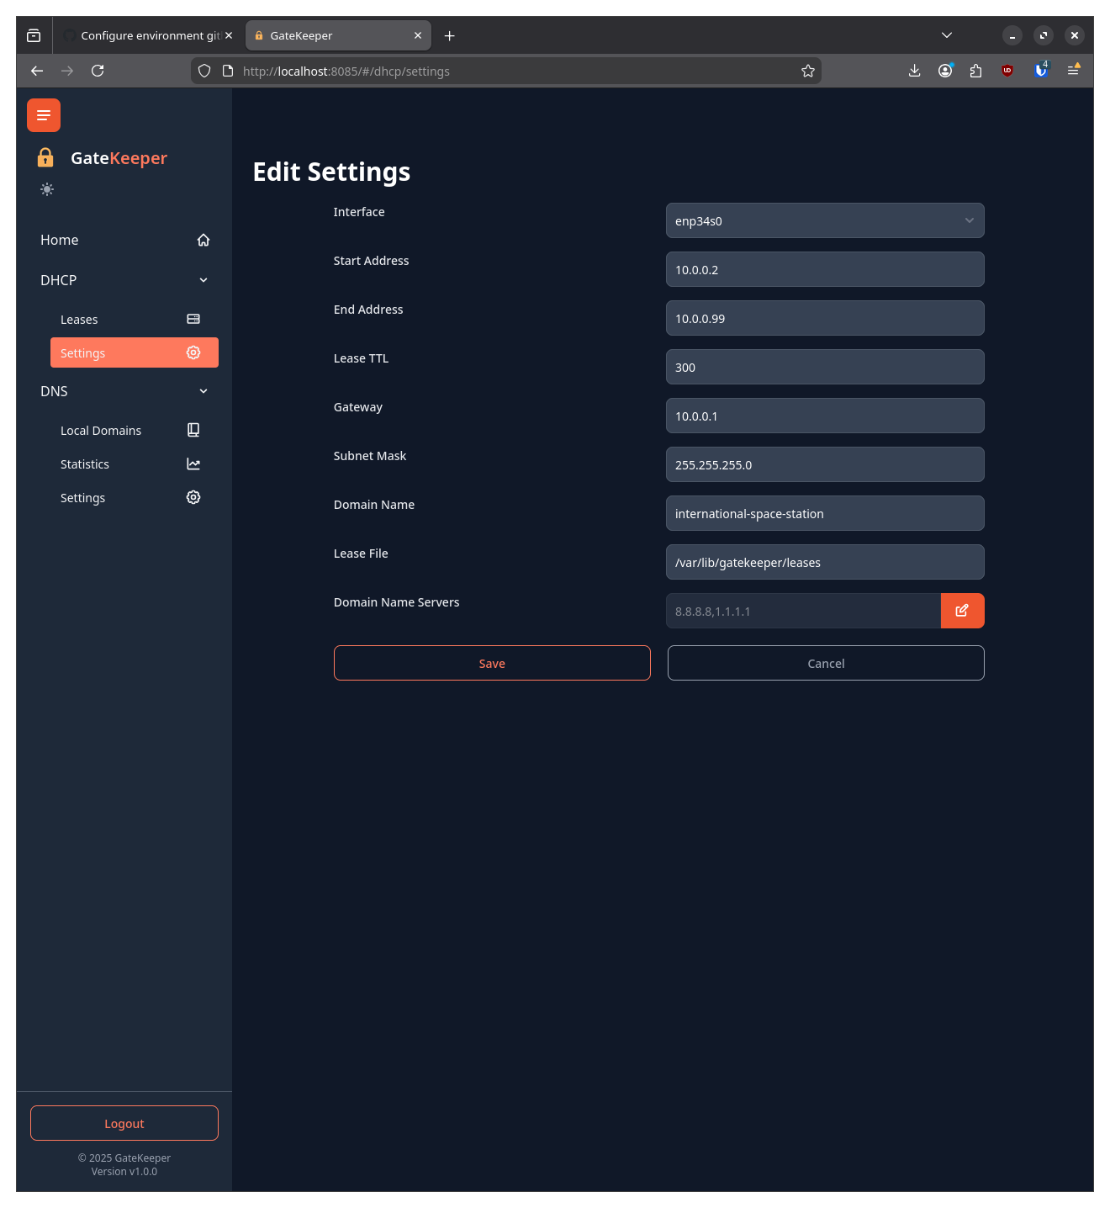Viewport: 1110px width, 1208px height.
Task: Click the uBlock Origin shield in toolbar
Action: pyautogui.click(x=1007, y=71)
